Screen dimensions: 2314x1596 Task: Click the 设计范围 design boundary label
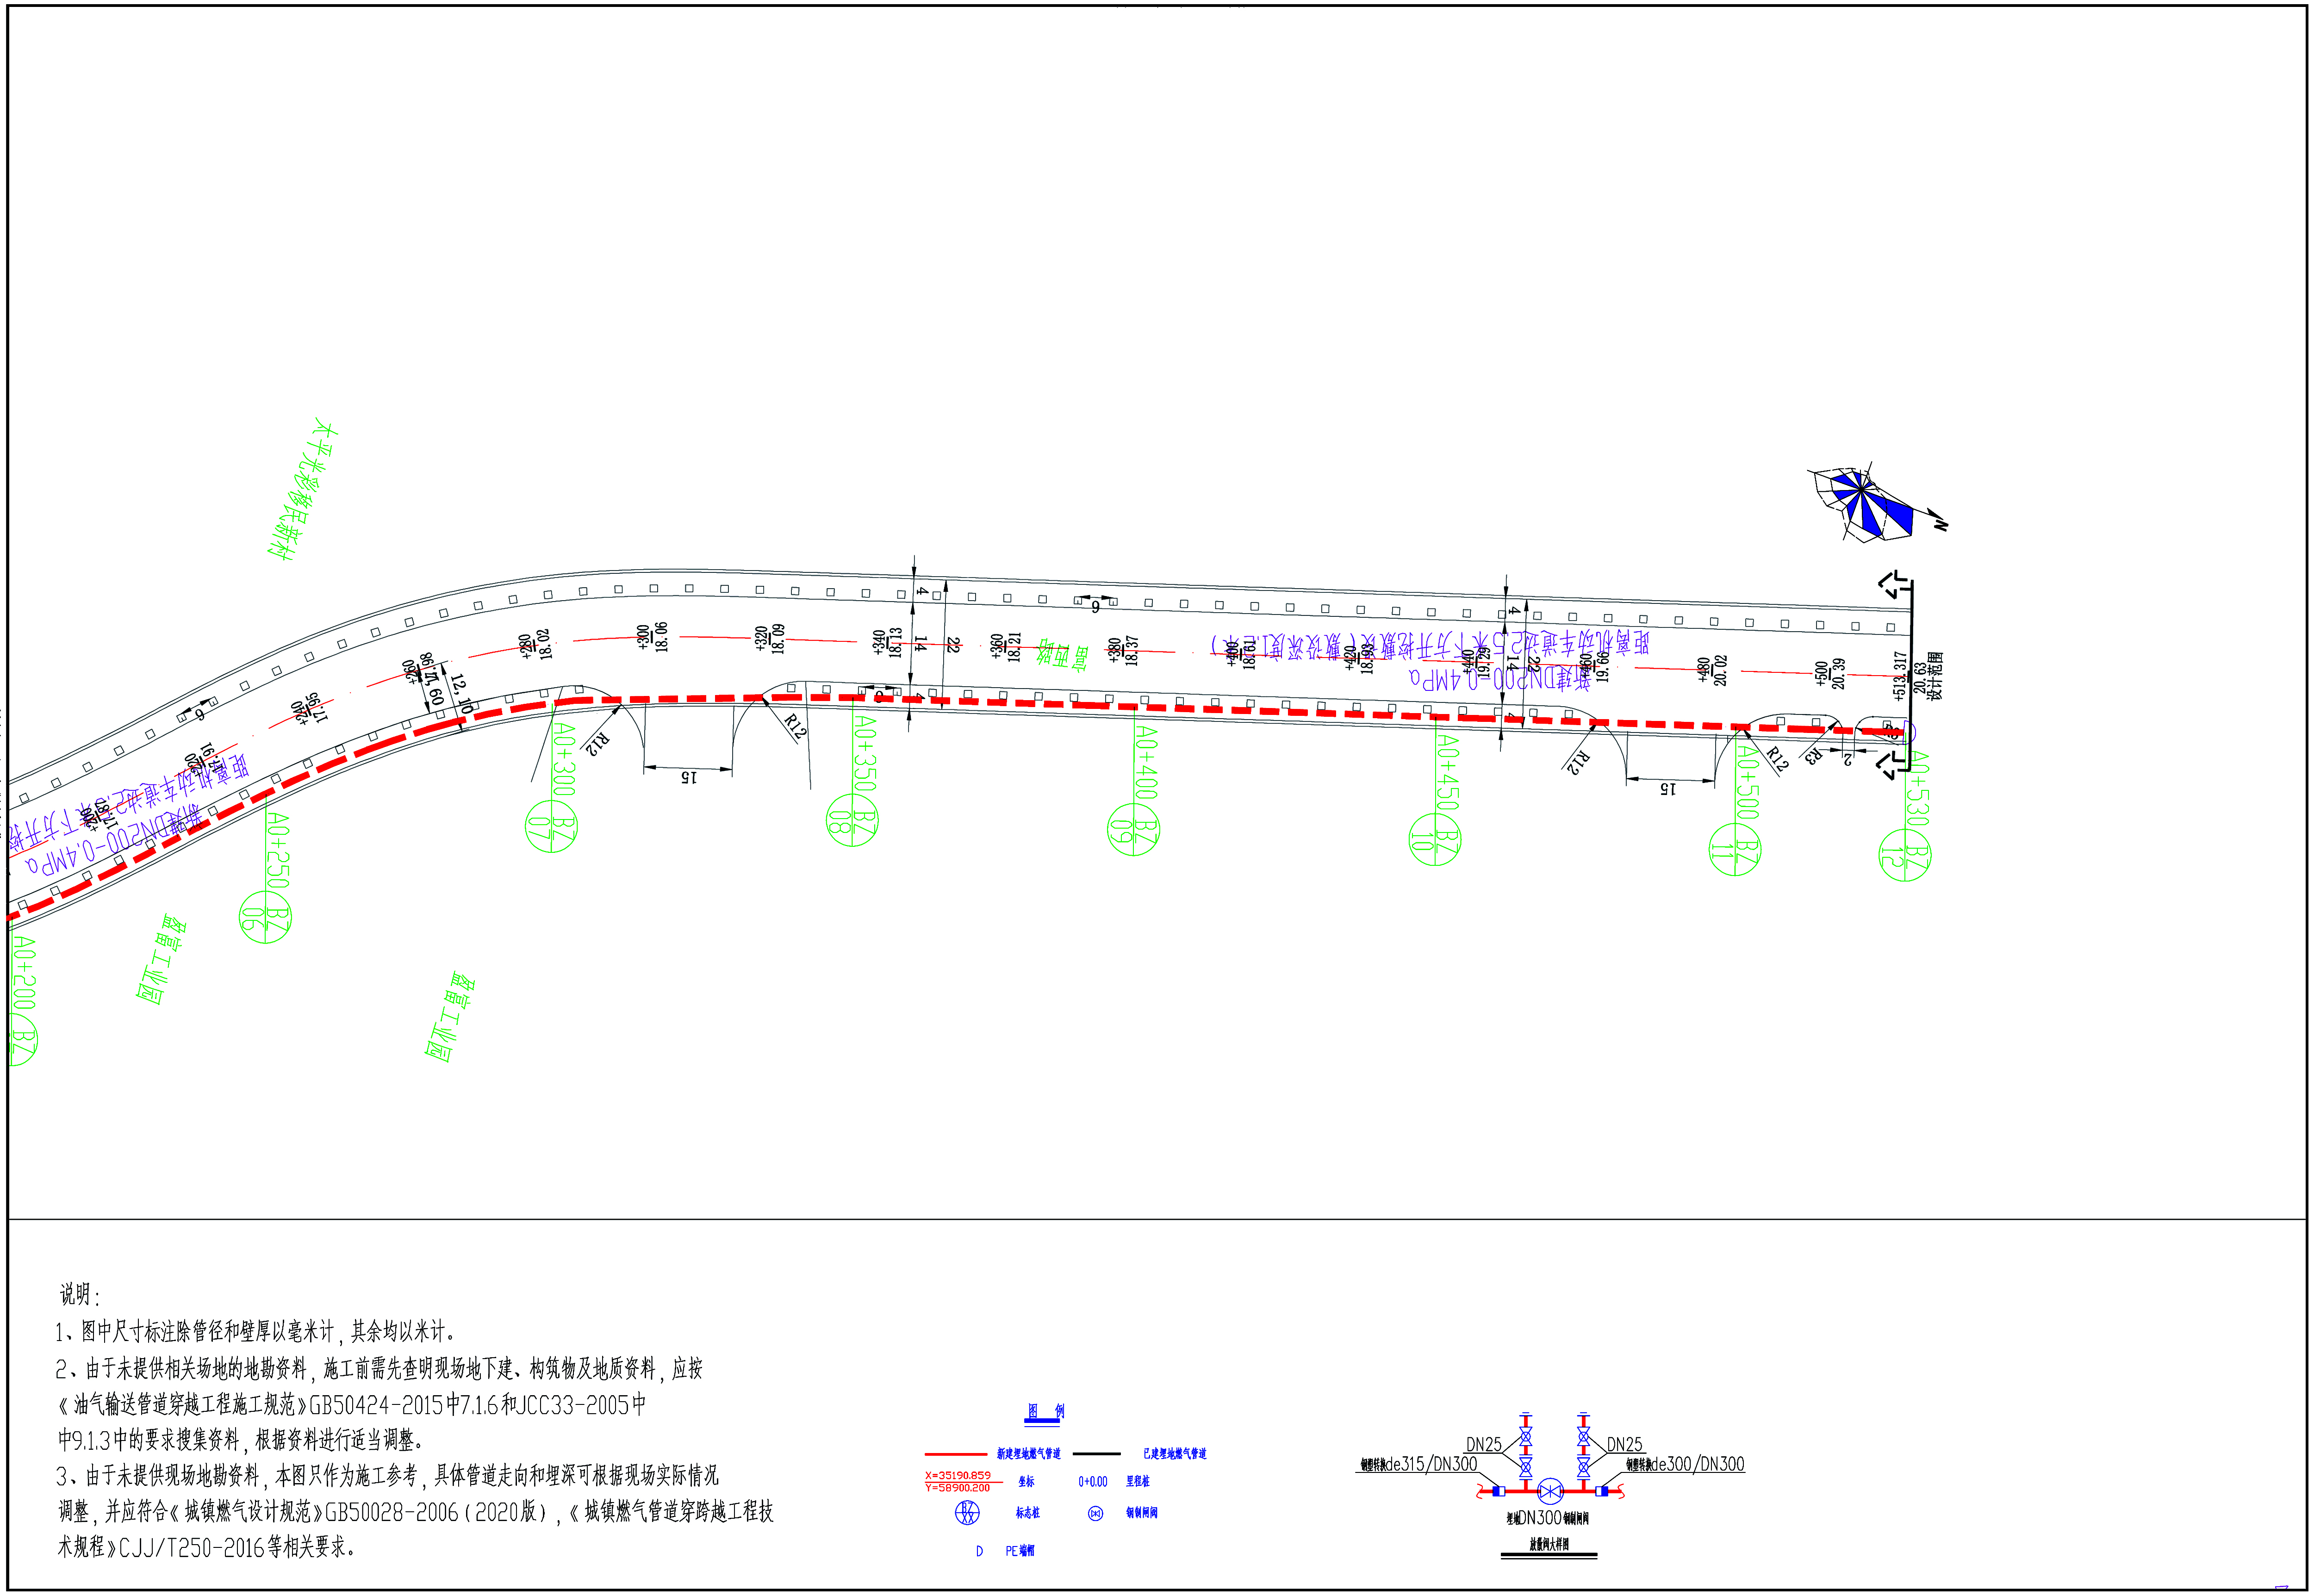point(1935,677)
